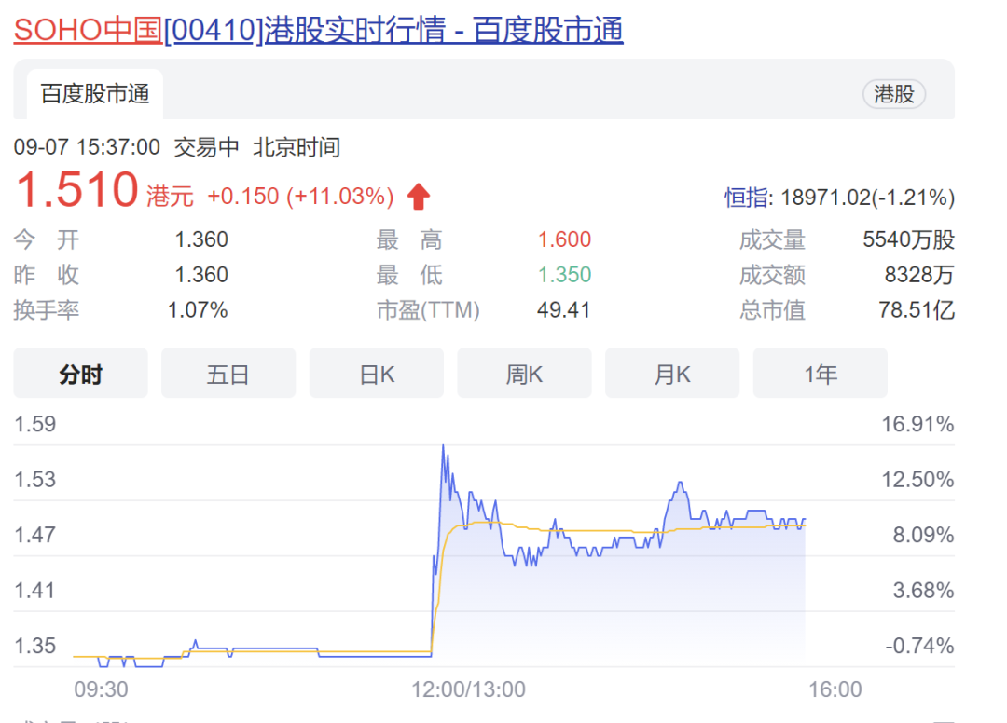Image resolution: width=1007 pixels, height=723 pixels.
Task: Click the current price 1.510
Action: [x=76, y=190]
